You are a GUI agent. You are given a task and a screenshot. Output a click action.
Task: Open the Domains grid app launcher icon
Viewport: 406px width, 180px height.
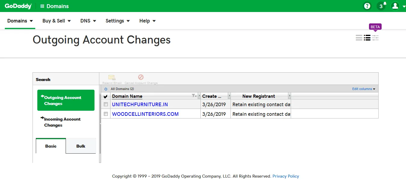click(x=42, y=6)
